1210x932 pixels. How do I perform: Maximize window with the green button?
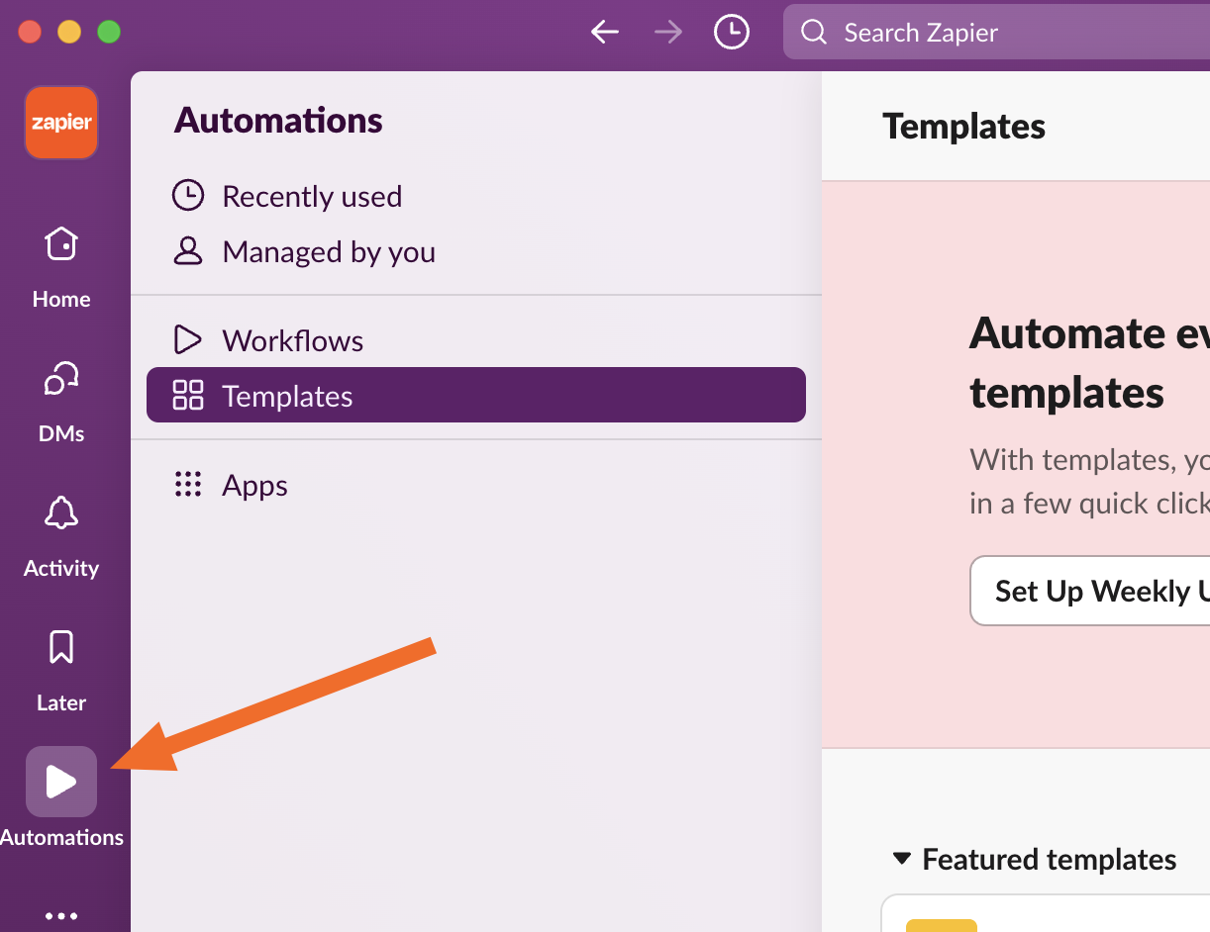[109, 32]
